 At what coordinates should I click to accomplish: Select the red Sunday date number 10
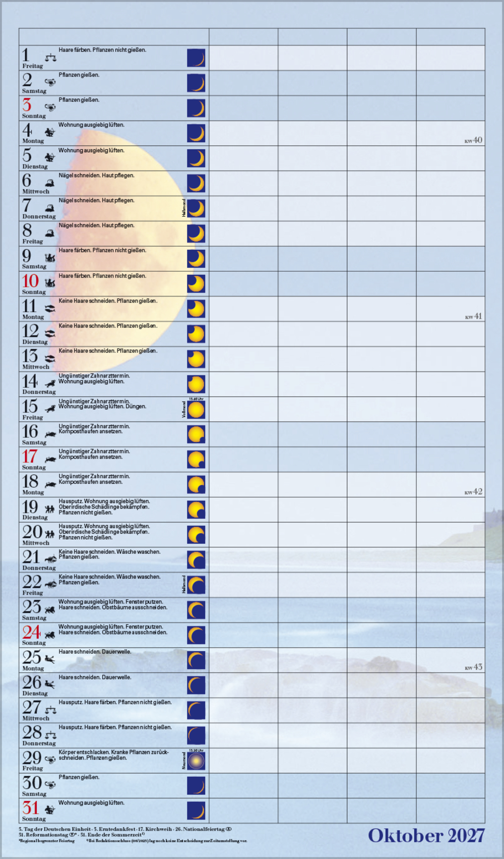tap(30, 281)
